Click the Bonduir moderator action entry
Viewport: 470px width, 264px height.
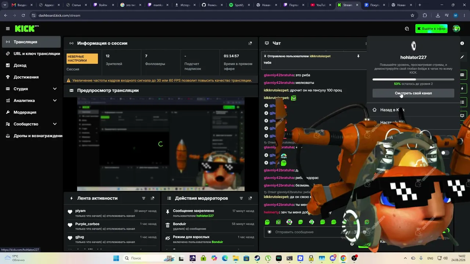[x=210, y=226]
